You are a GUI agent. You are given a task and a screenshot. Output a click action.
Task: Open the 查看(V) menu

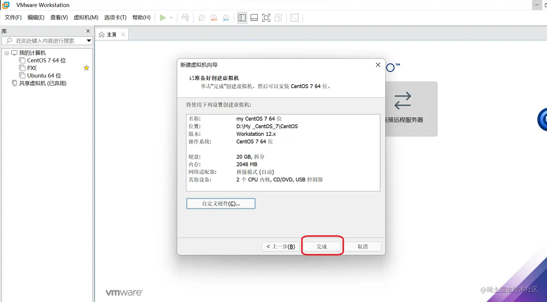59,17
